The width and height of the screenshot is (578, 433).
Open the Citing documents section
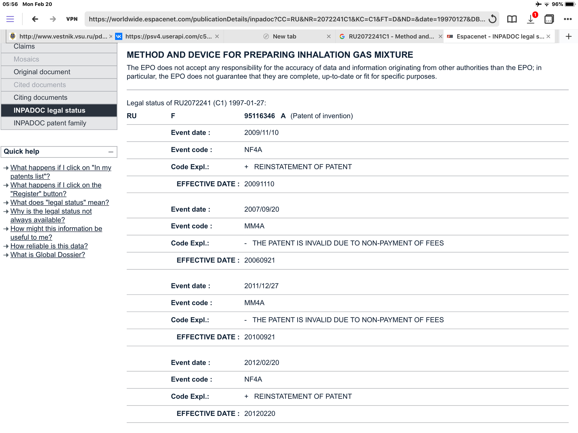pos(40,98)
